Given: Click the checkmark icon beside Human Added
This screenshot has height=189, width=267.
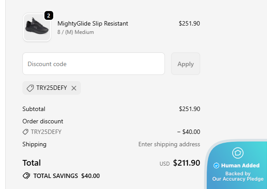Looking at the screenshot, I should coord(216,166).
